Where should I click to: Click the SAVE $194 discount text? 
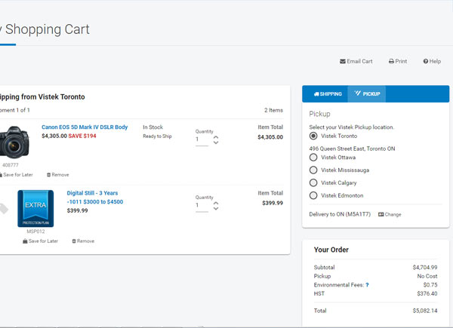(x=82, y=136)
